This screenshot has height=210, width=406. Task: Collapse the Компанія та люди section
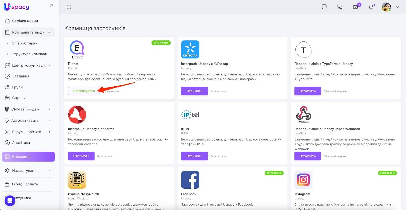click(x=49, y=32)
